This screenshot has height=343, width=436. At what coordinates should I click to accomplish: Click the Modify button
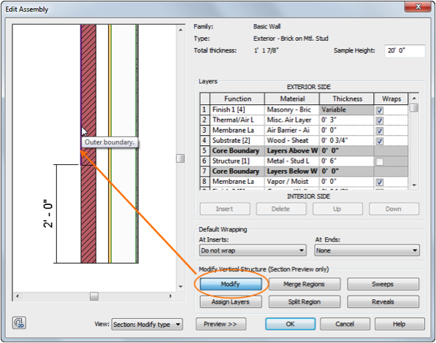(231, 284)
